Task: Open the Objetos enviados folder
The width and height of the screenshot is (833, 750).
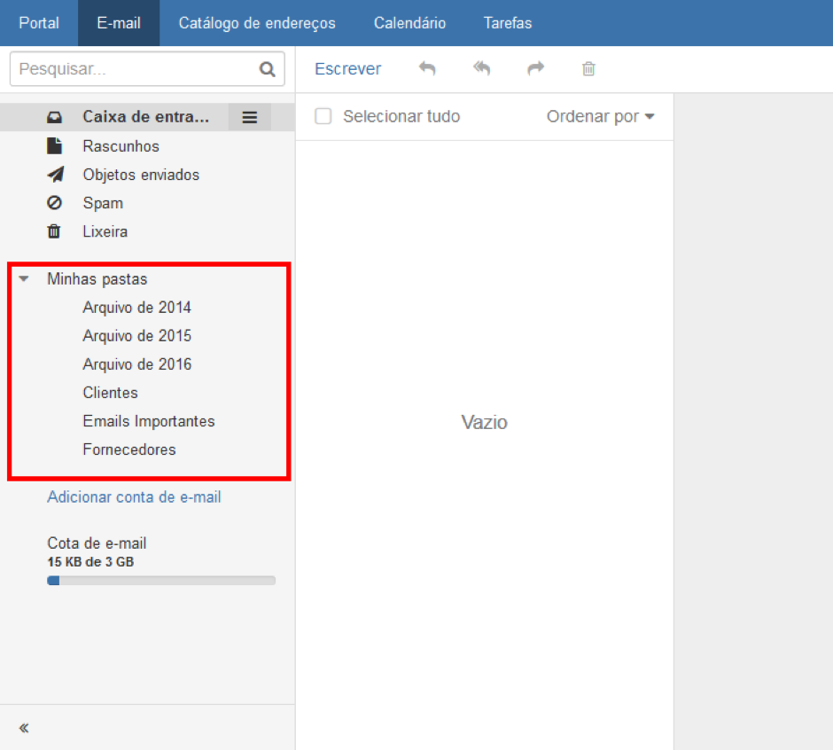Action: 141,175
